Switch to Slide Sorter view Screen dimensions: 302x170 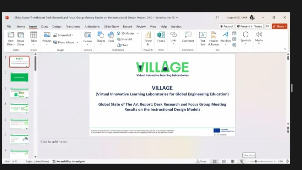tap(223, 161)
